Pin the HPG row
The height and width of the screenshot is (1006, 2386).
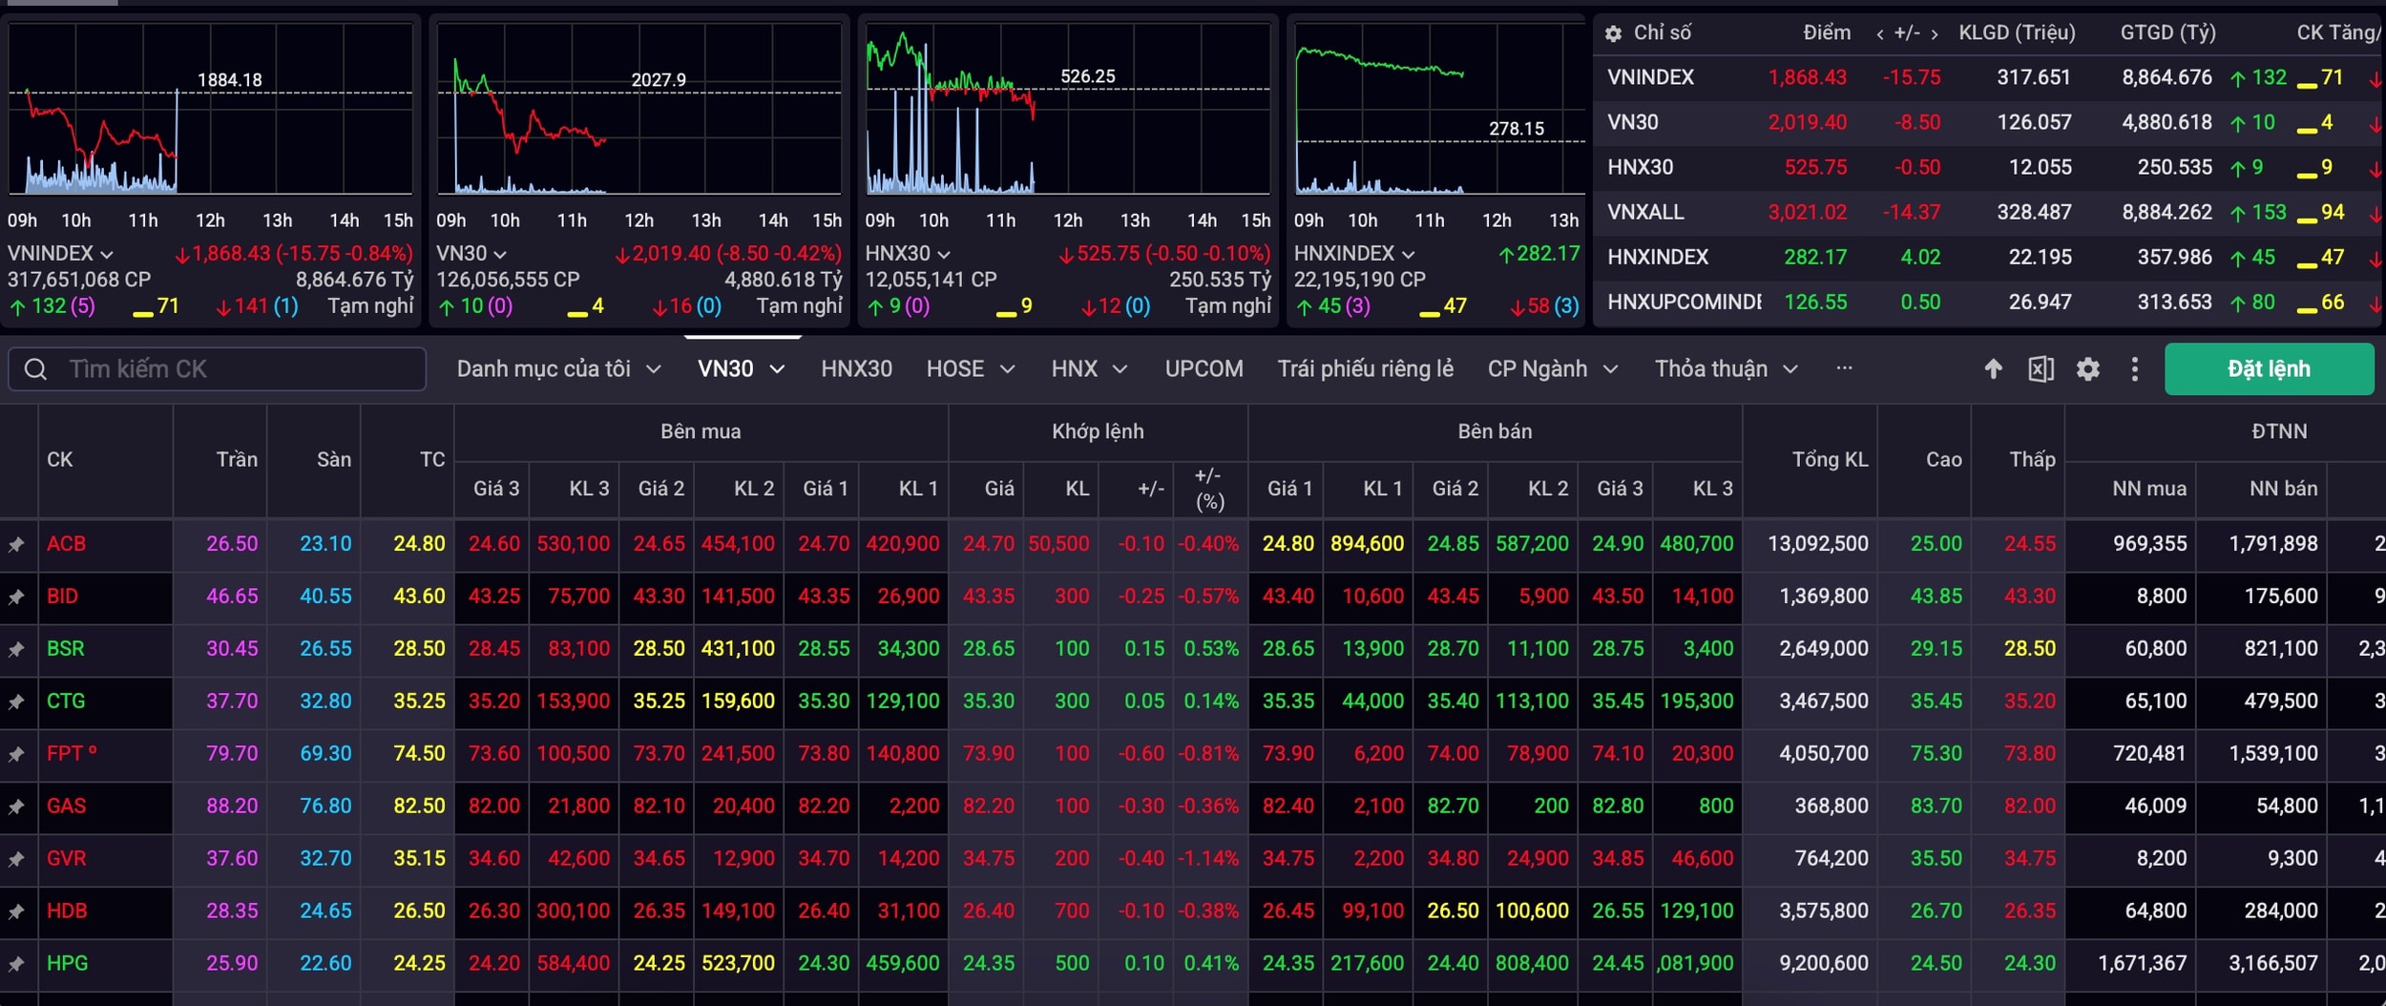pos(16,964)
